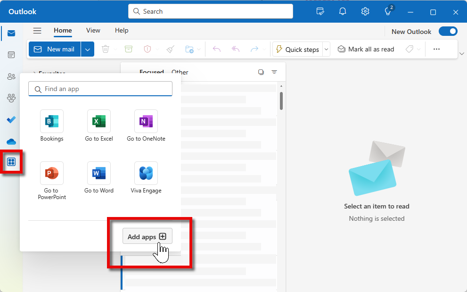Open the Bookings app
Image resolution: width=467 pixels, height=292 pixels.
pyautogui.click(x=52, y=122)
